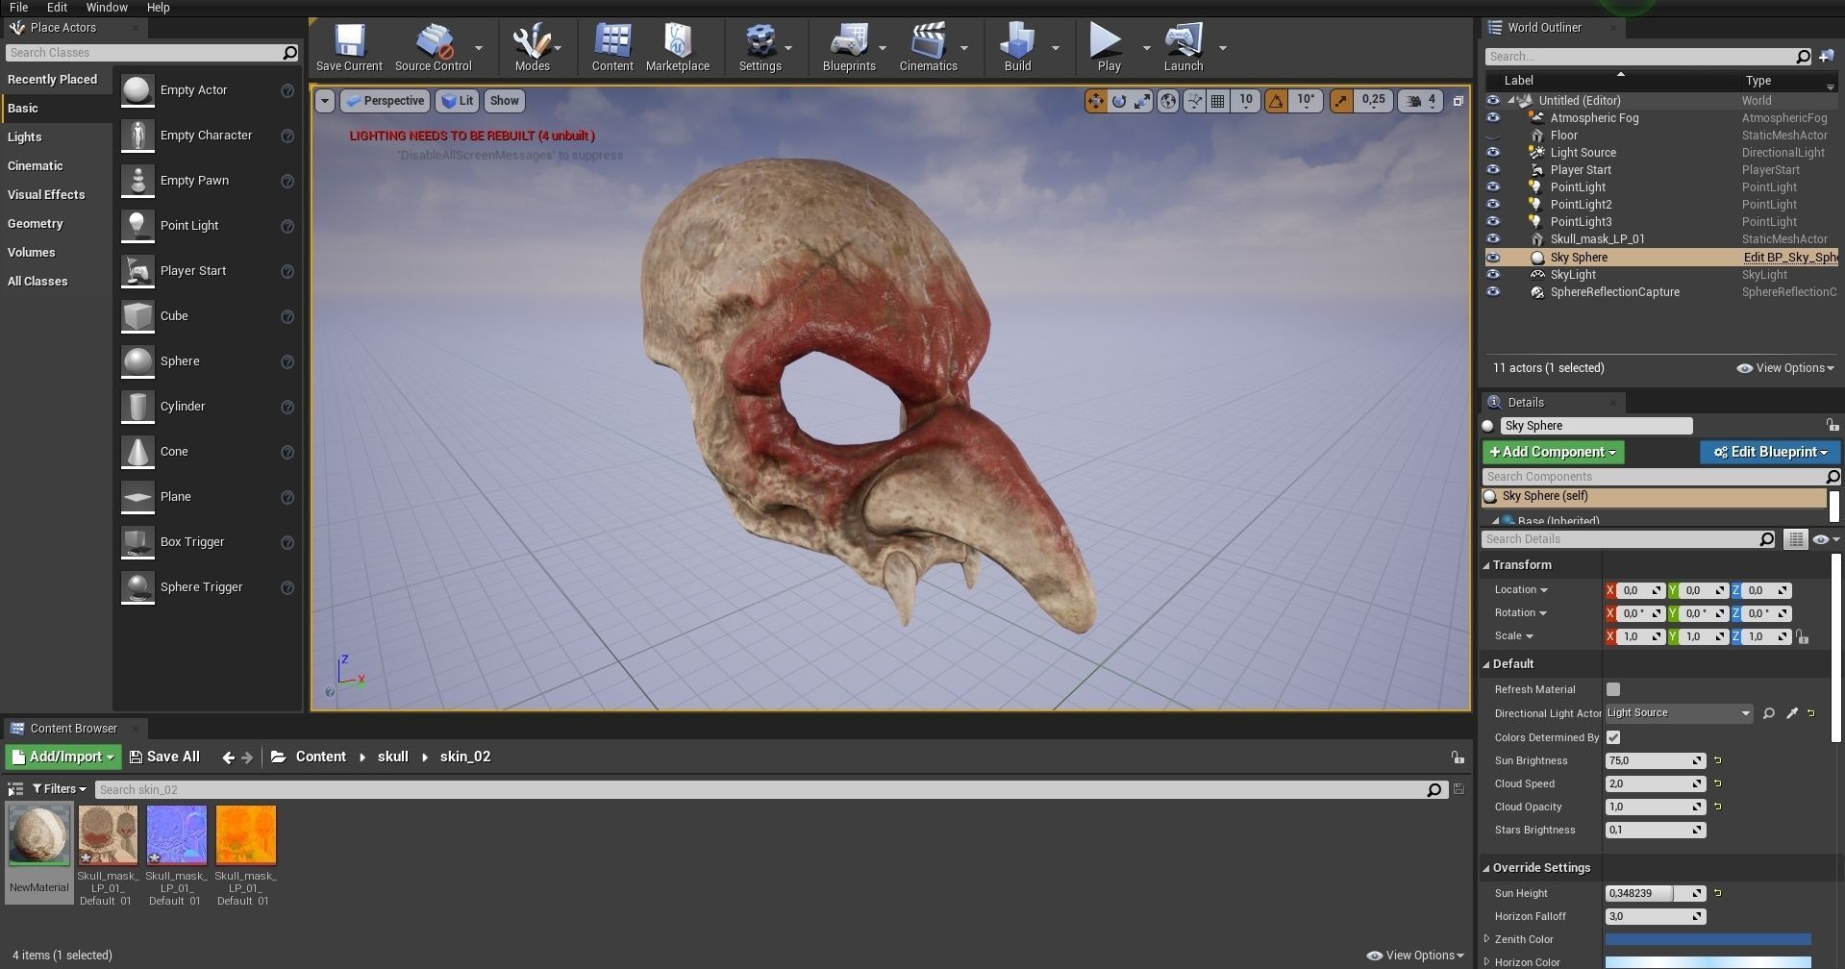The image size is (1845, 969).
Task: Open the Content browser toolbar icon
Action: click(612, 47)
